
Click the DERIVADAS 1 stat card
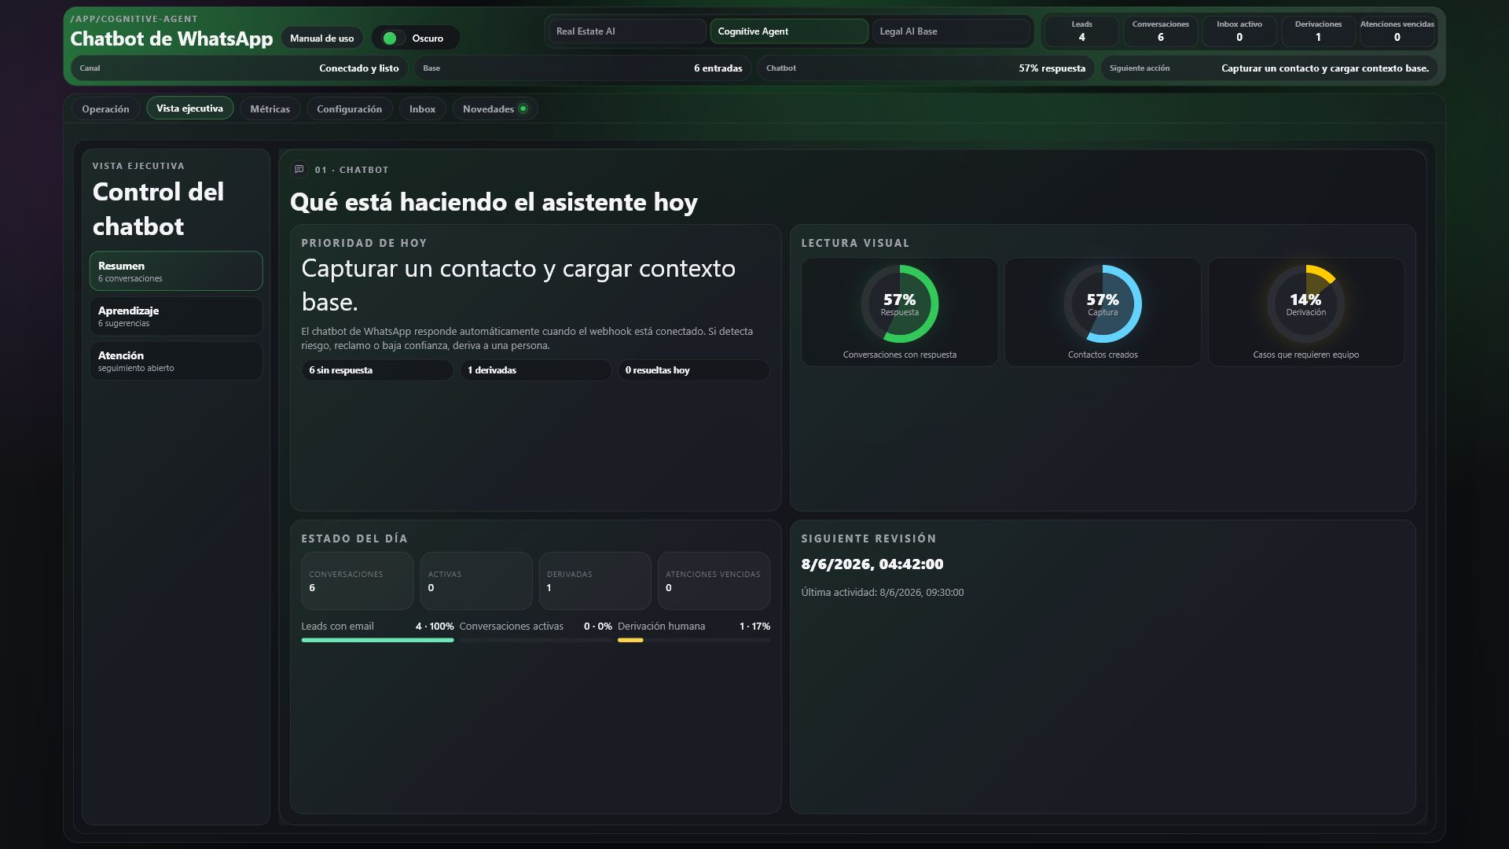point(595,581)
